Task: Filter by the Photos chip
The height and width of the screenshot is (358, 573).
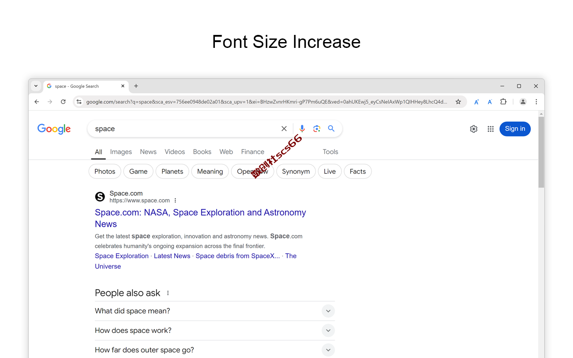Action: tap(105, 171)
